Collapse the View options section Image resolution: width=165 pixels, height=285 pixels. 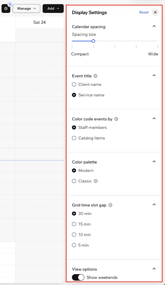click(x=154, y=269)
